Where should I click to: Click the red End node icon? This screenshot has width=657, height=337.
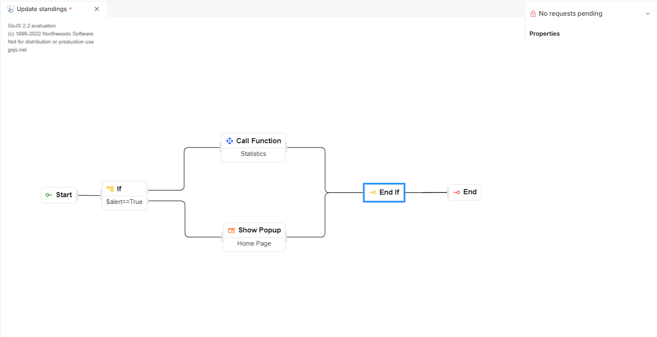[x=456, y=192]
